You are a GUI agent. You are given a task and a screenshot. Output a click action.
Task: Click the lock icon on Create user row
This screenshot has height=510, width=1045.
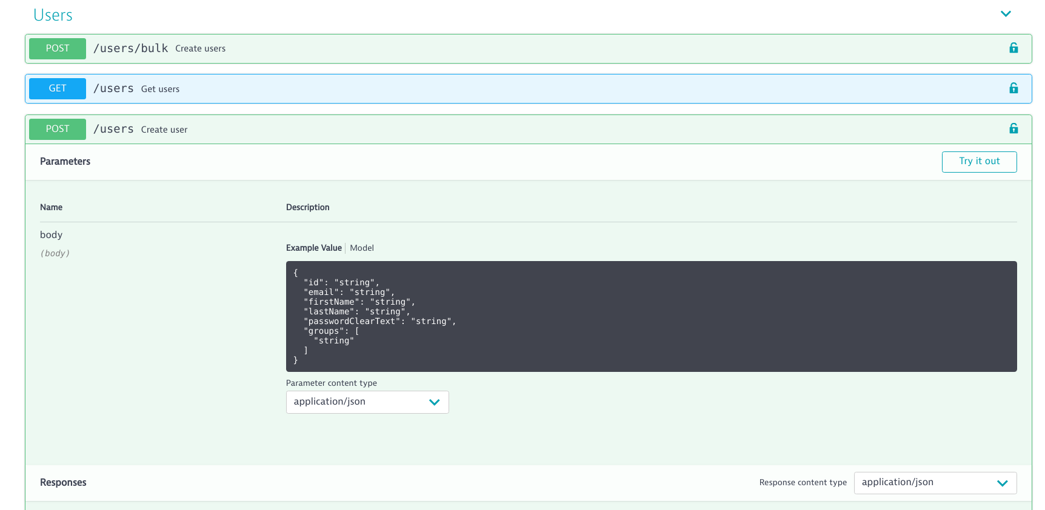pyautogui.click(x=1013, y=128)
